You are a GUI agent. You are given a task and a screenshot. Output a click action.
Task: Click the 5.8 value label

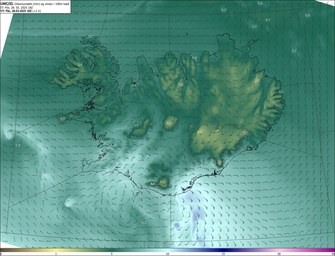coord(18,146)
